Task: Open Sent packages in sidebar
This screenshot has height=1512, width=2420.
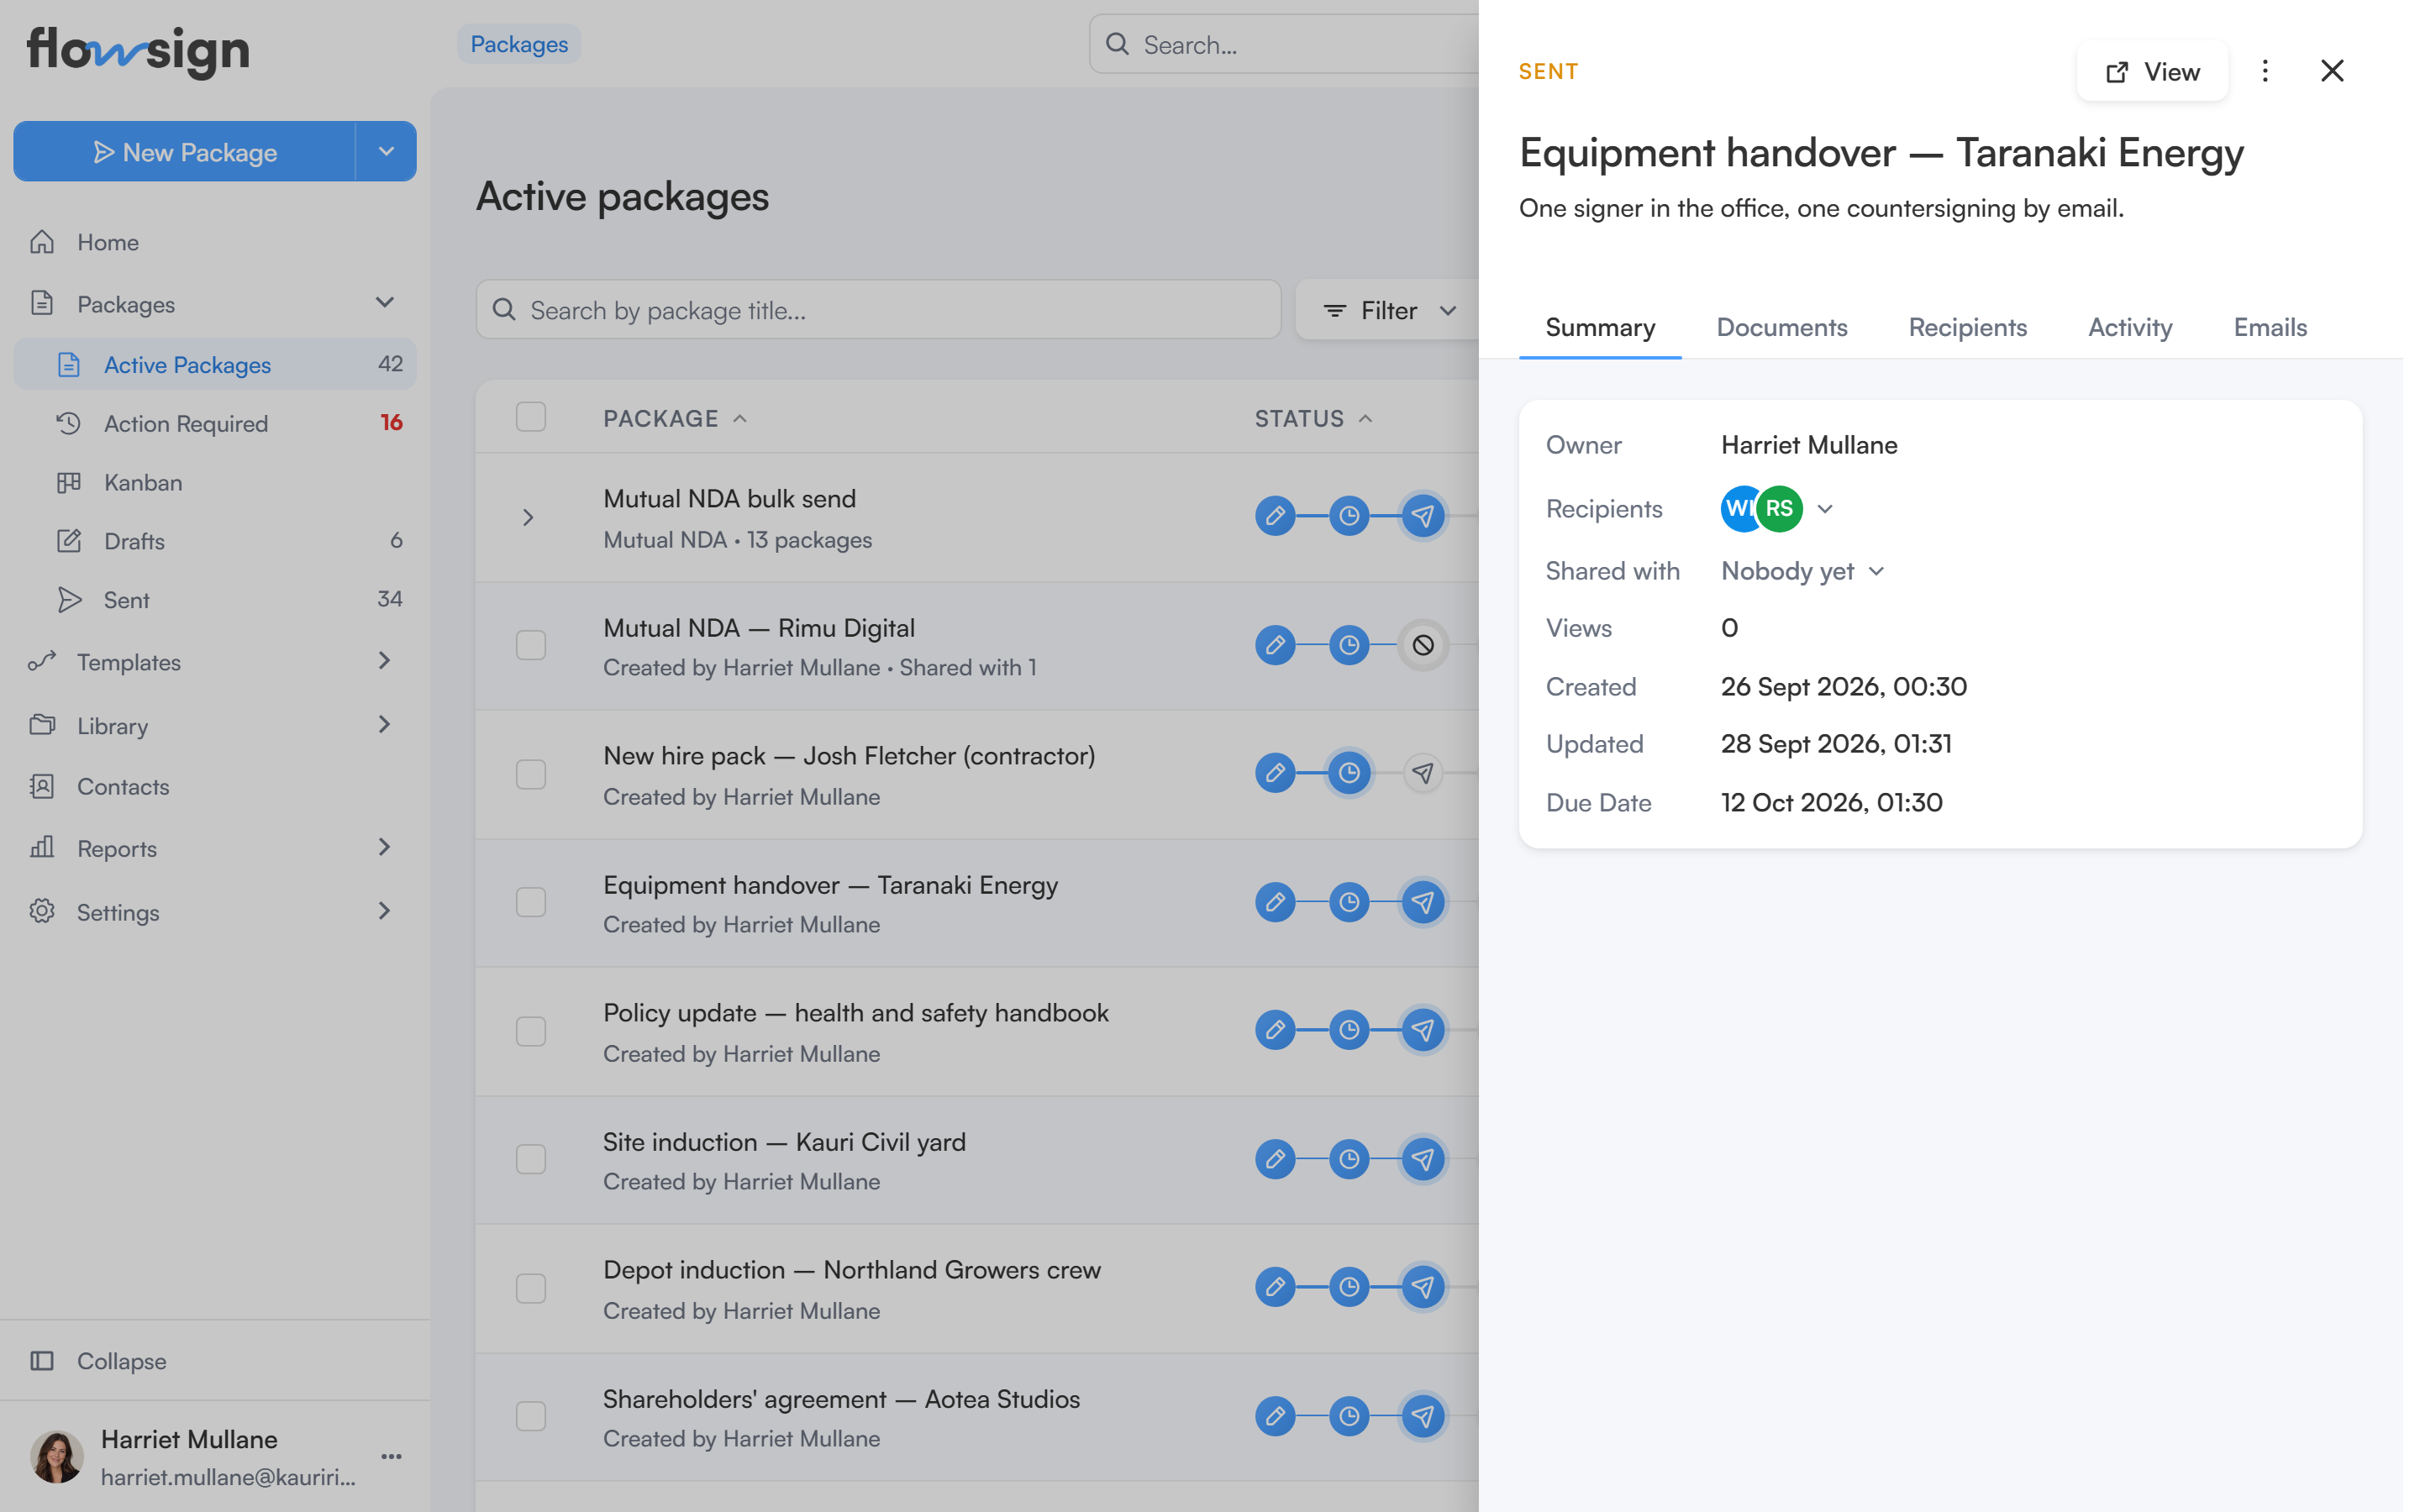Action: (214, 600)
